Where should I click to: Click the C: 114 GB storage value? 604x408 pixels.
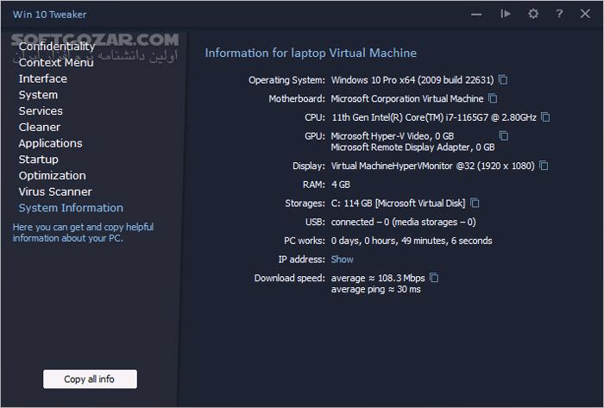tap(399, 204)
